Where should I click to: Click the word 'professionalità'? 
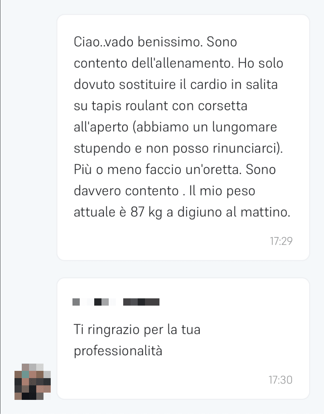point(118,351)
